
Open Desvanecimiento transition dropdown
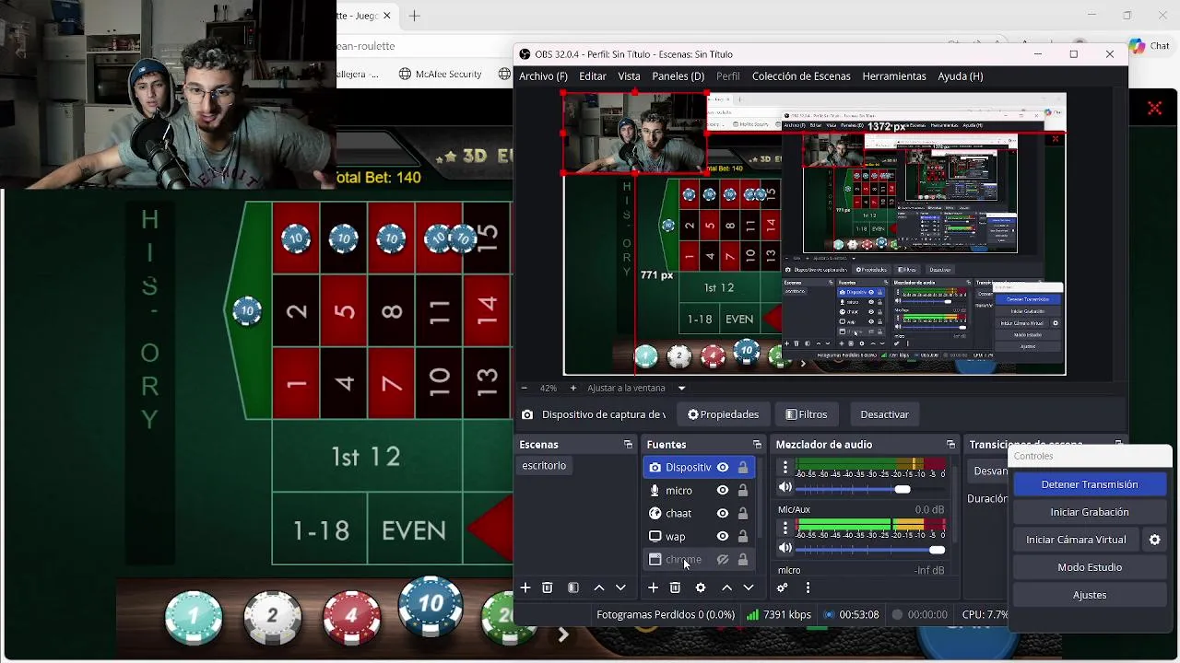click(x=990, y=471)
